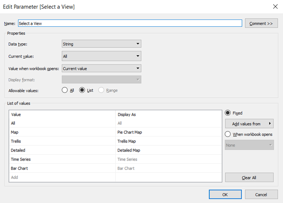The image size is (283, 203).
Task: Choose the Fixed radio option
Action: tap(228, 113)
